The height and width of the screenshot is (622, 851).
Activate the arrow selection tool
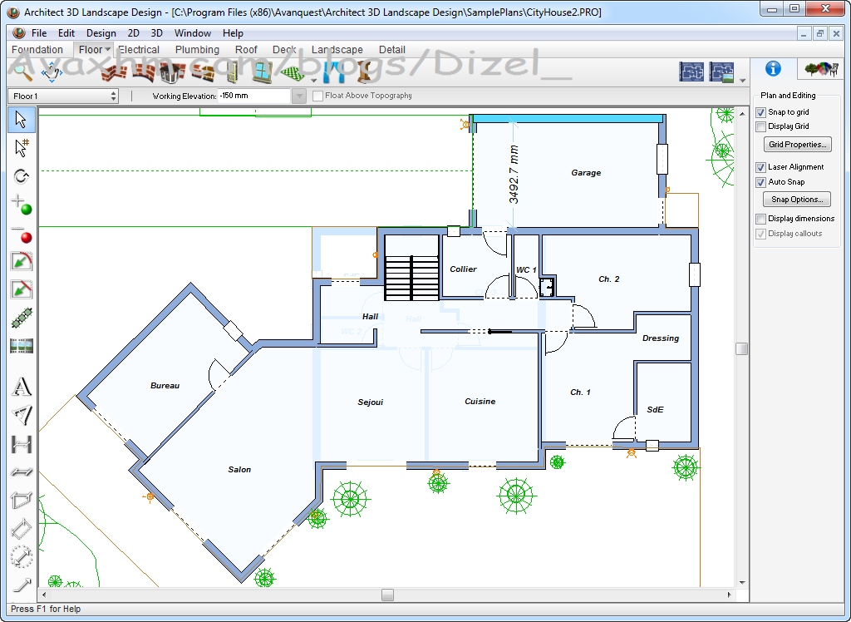(21, 120)
